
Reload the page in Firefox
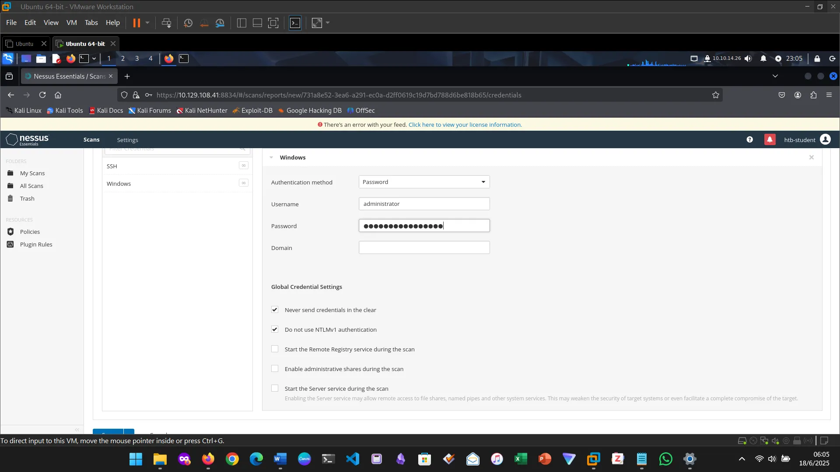click(x=42, y=95)
